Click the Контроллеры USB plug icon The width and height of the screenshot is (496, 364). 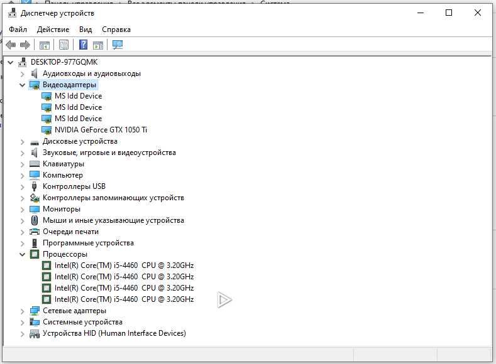pyautogui.click(x=35, y=186)
